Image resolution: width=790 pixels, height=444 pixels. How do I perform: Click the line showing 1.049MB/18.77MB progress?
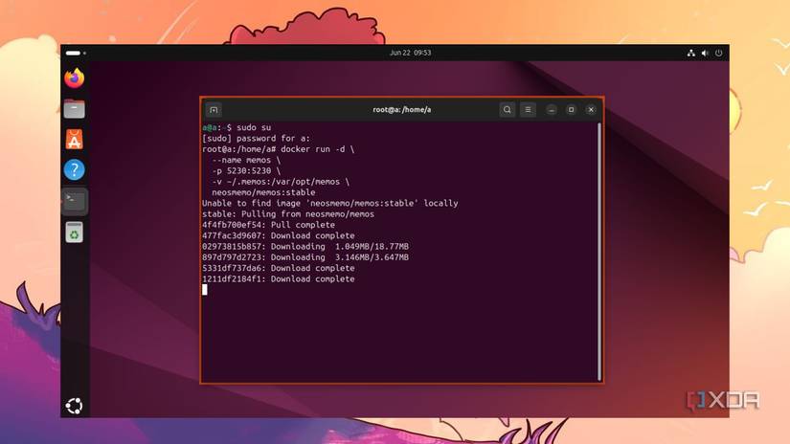pyautogui.click(x=305, y=247)
